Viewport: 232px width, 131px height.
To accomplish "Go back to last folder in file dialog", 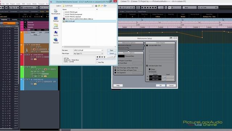I will point(96,6).
